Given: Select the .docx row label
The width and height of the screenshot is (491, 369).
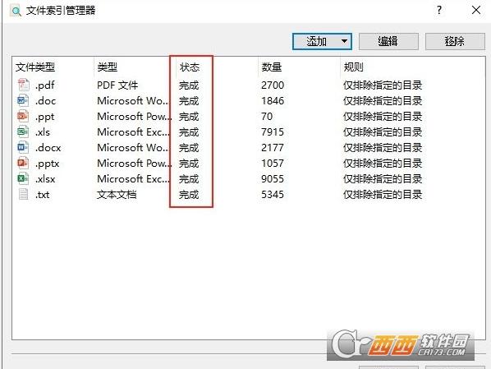Looking at the screenshot, I should pos(48,148).
